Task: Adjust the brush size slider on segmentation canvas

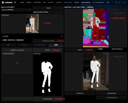Action: [119, 13]
